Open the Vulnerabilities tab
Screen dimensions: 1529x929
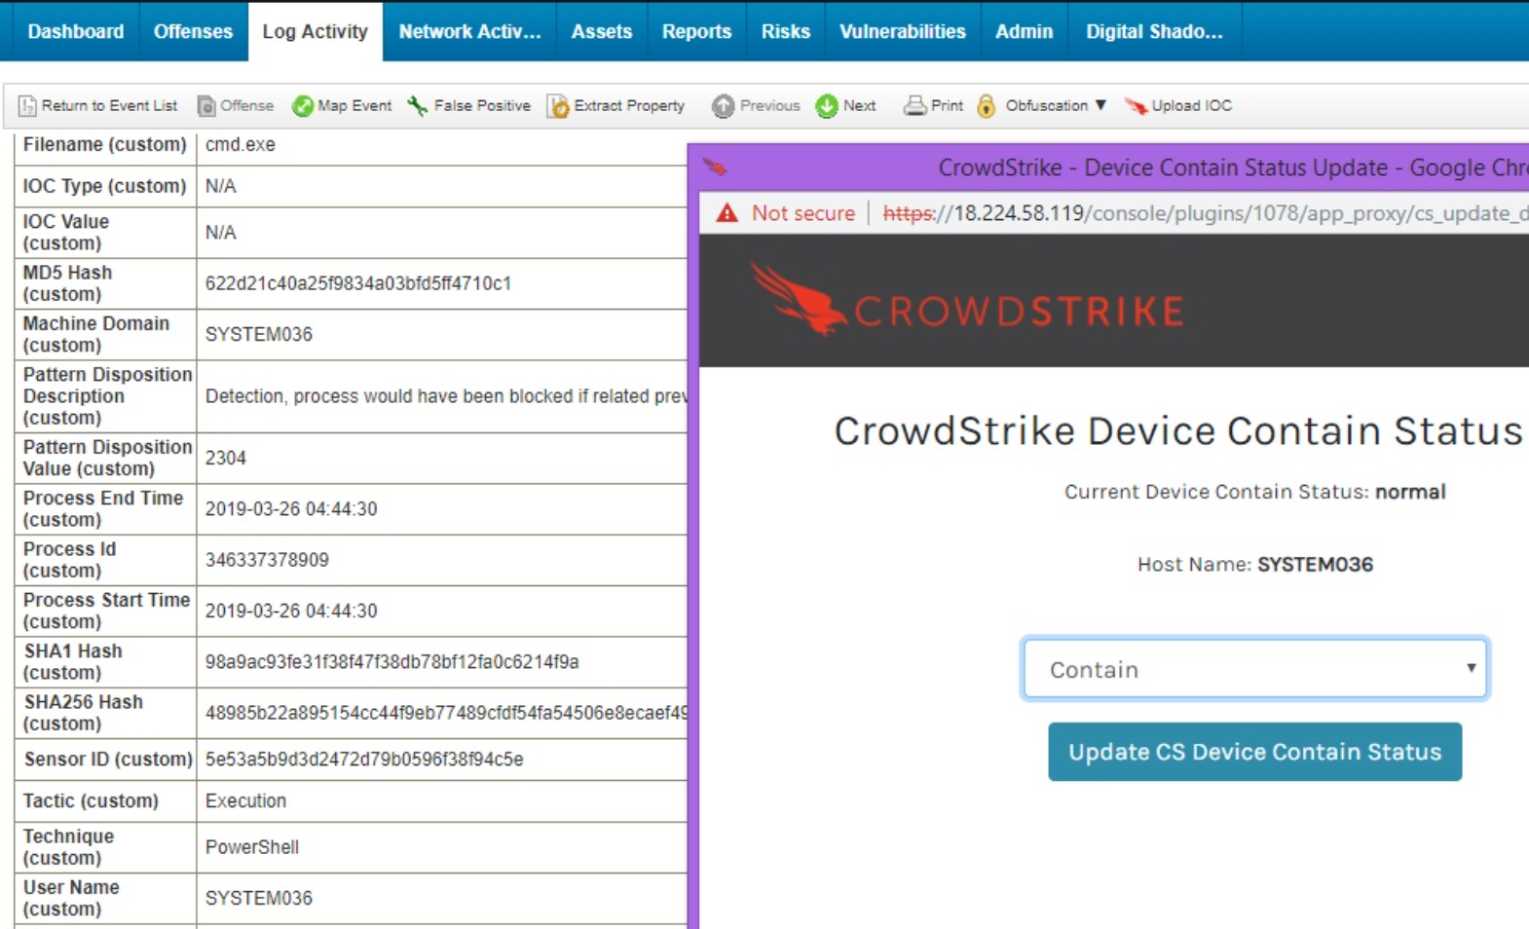[x=902, y=31]
